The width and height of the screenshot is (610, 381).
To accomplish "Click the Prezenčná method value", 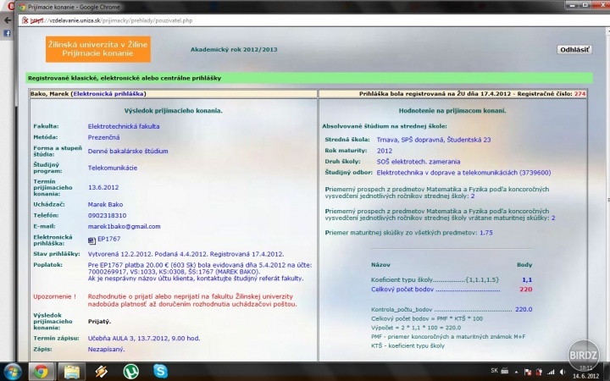I will coord(104,137).
